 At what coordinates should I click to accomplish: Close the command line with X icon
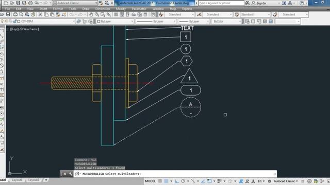(x=65, y=174)
